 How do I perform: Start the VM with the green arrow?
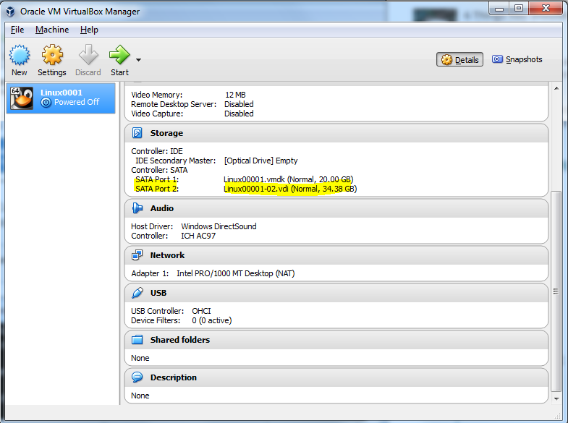tap(119, 55)
